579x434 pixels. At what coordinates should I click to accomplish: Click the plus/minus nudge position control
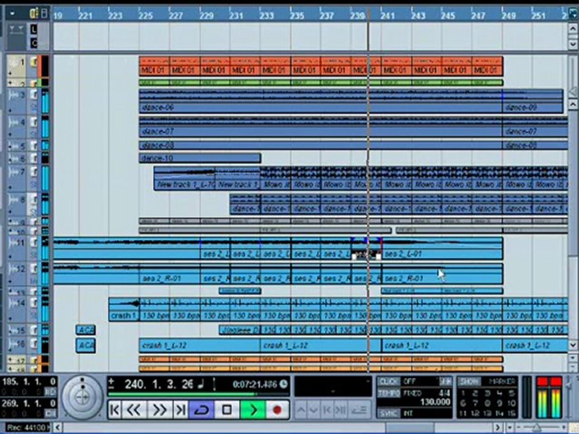pos(111,384)
